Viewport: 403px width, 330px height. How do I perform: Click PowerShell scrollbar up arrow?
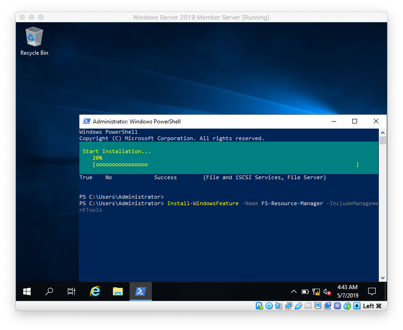383,133
